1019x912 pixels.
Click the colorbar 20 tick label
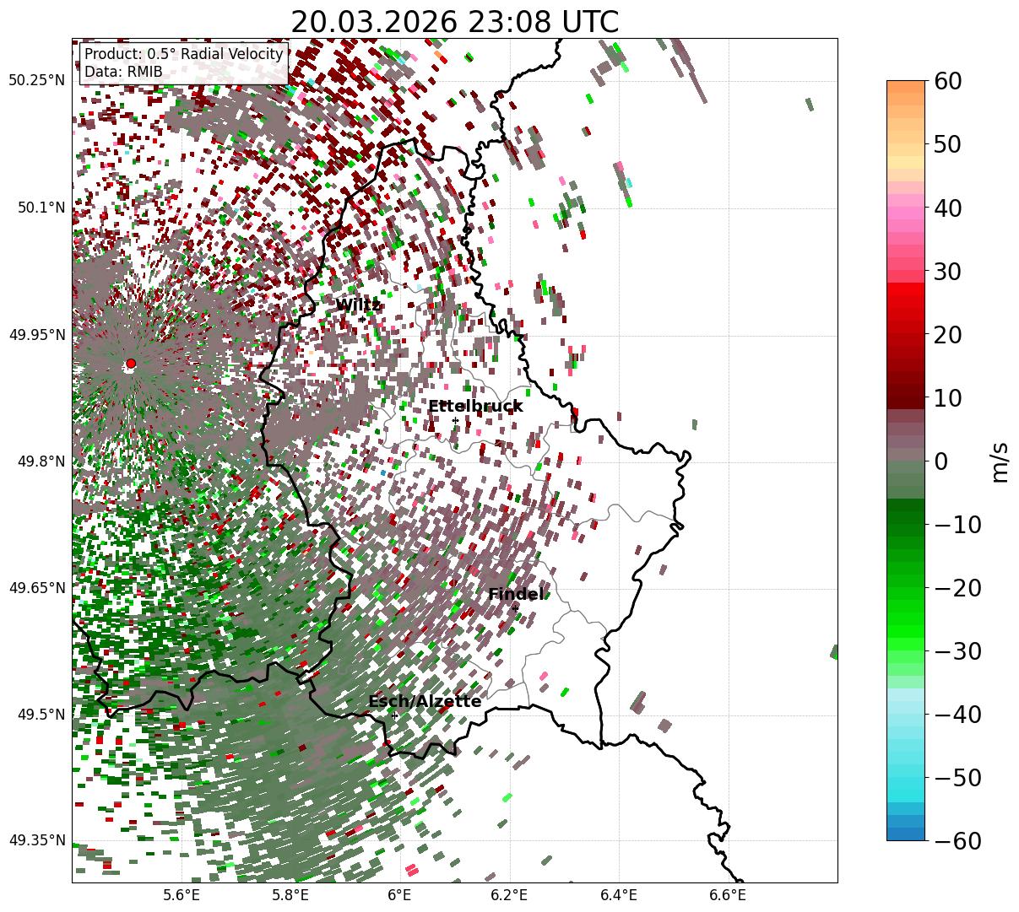[x=948, y=334]
